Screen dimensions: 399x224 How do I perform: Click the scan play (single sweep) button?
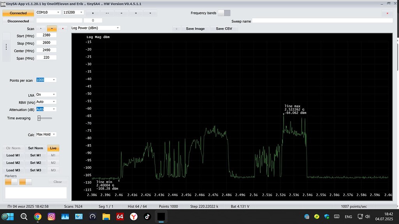point(41,28)
